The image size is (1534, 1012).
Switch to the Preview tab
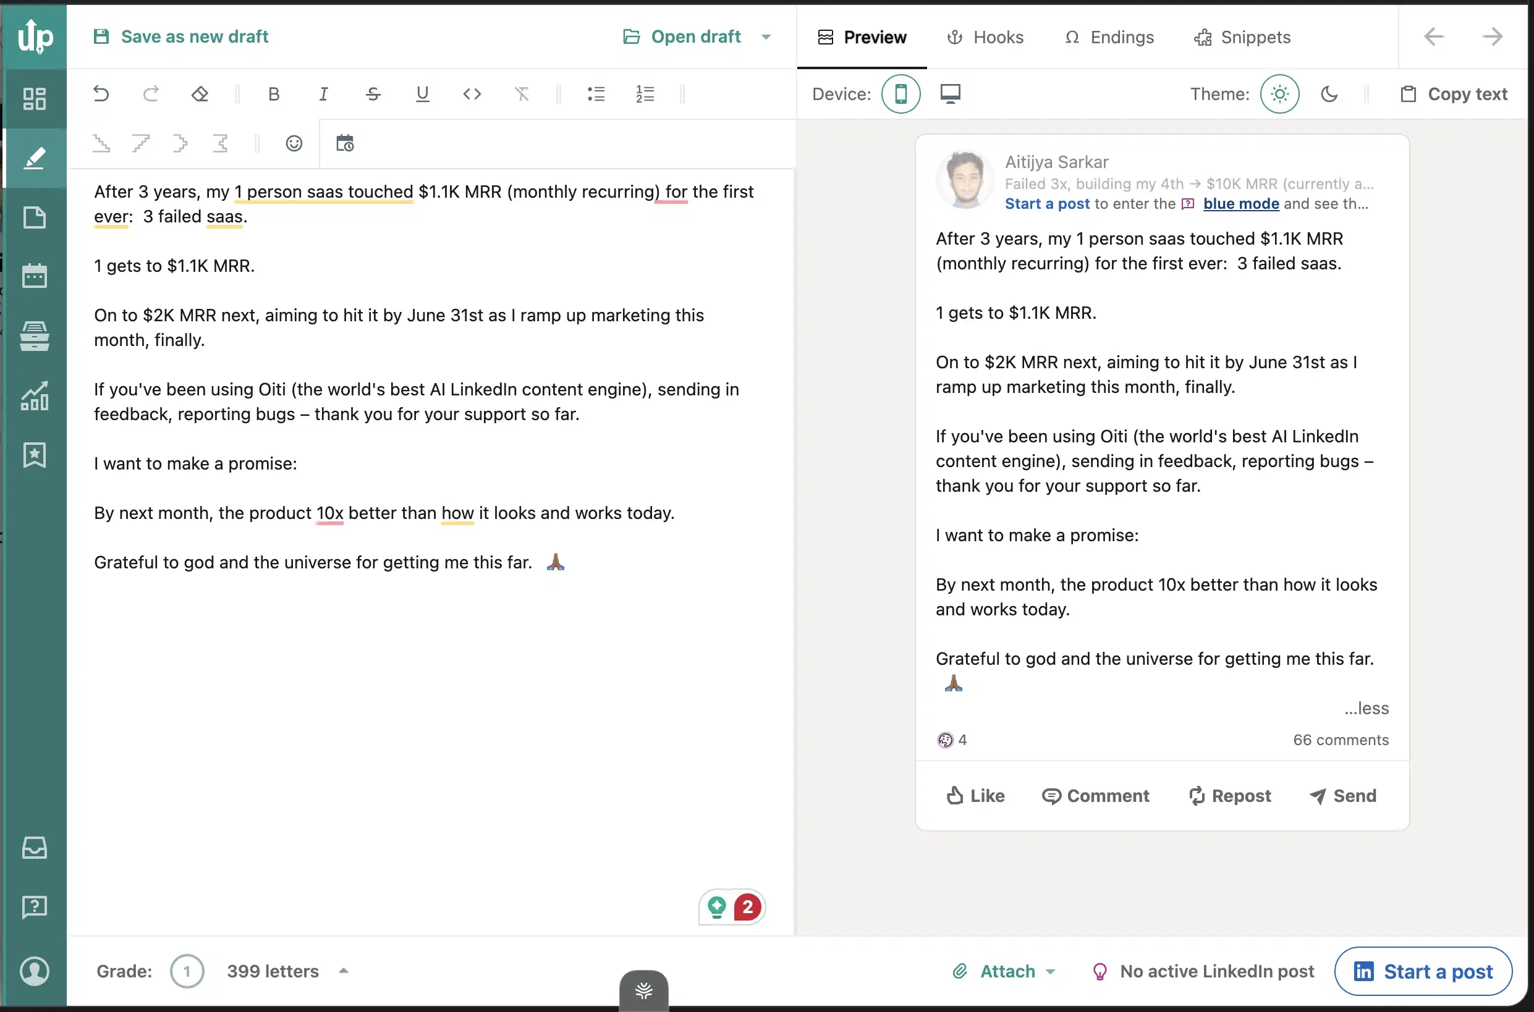coord(862,38)
